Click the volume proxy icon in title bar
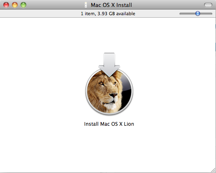Viewport: 216px width, 173px height. pyautogui.click(x=86, y=5)
